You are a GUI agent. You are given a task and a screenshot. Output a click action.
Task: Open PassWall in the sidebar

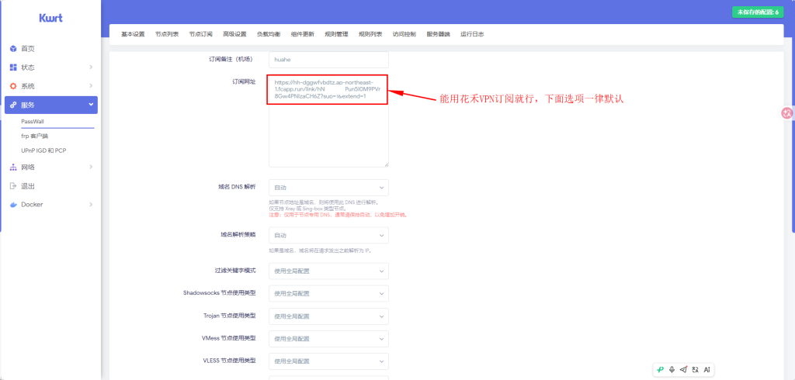33,122
